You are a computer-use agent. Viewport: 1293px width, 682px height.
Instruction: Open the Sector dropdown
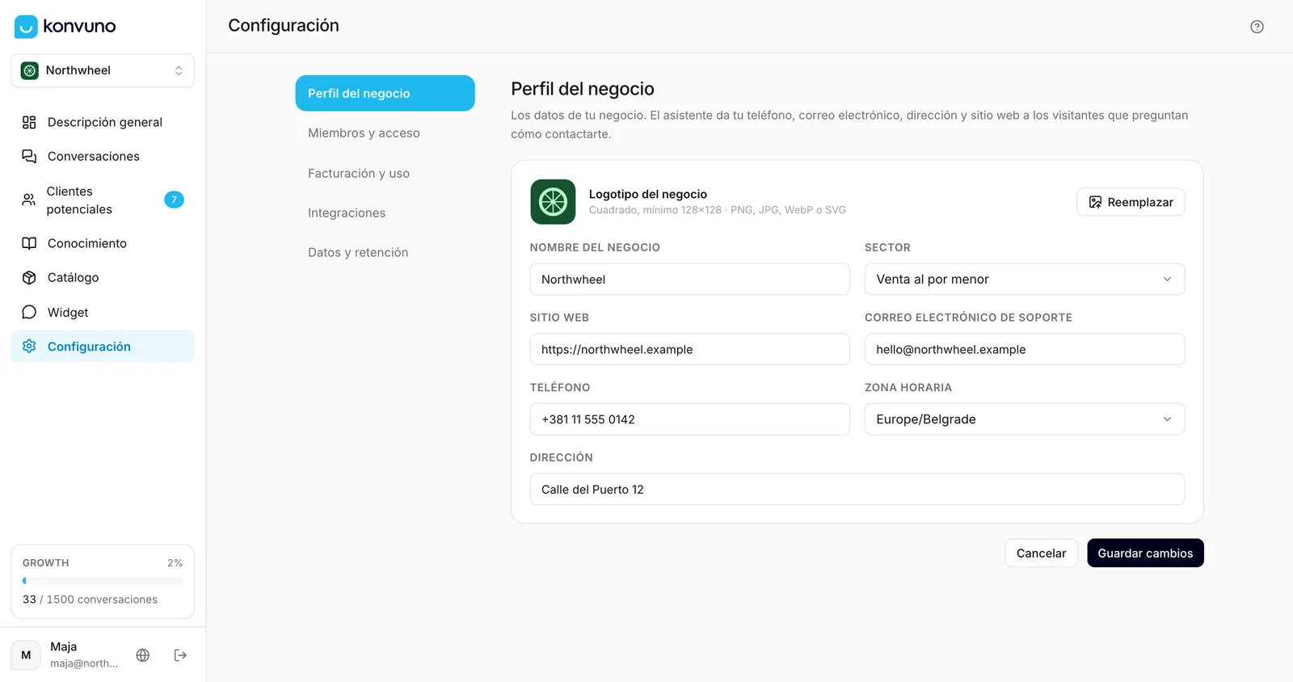(x=1025, y=279)
